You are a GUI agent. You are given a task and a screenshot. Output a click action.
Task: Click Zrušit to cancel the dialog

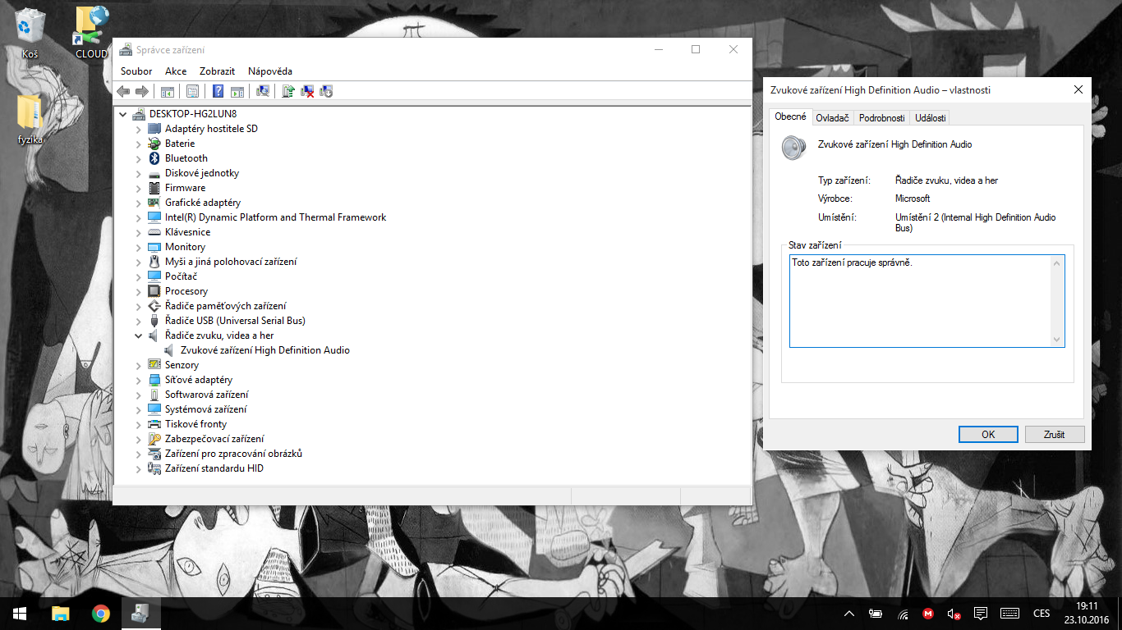pyautogui.click(x=1054, y=435)
